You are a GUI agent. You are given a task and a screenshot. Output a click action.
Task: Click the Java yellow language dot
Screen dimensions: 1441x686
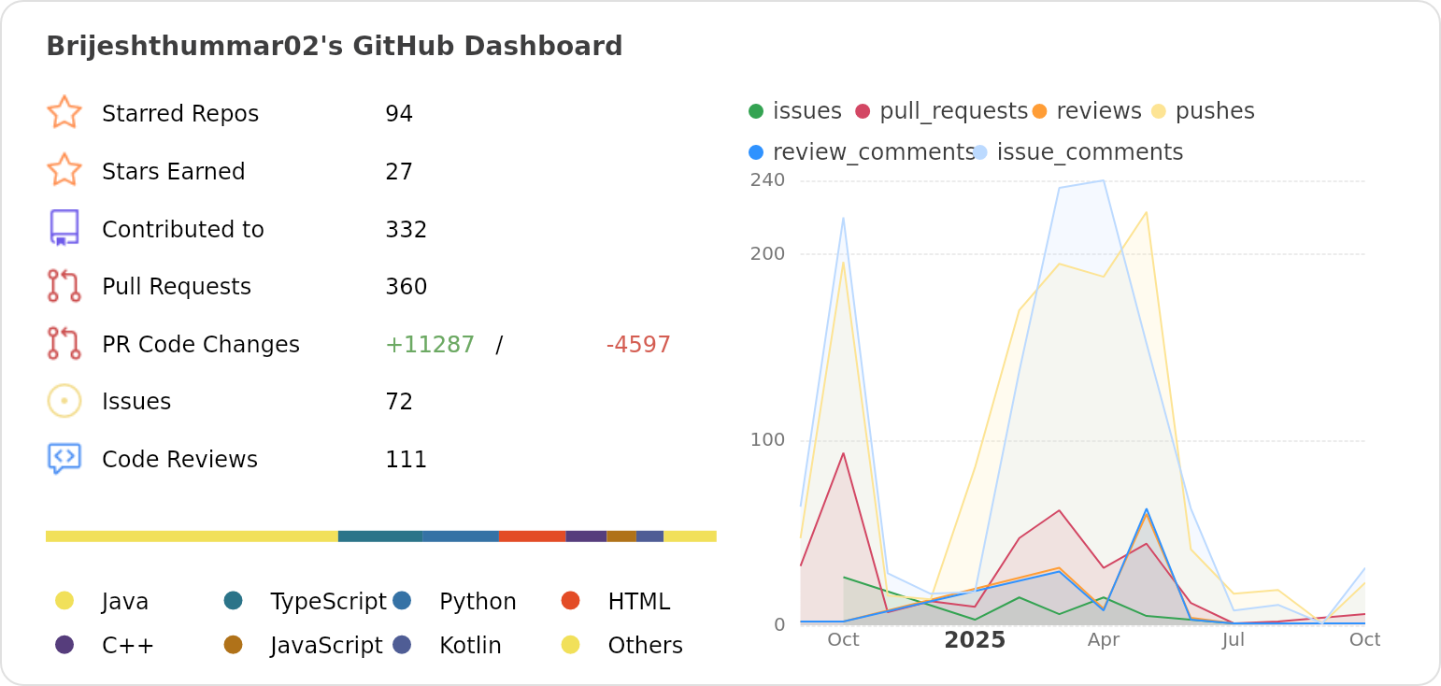[62, 601]
